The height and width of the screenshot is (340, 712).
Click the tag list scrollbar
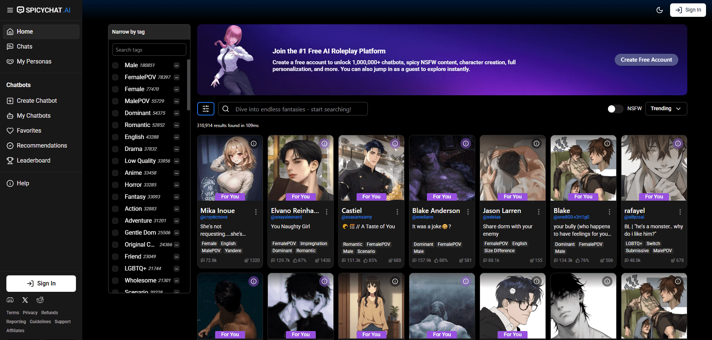coord(188,85)
